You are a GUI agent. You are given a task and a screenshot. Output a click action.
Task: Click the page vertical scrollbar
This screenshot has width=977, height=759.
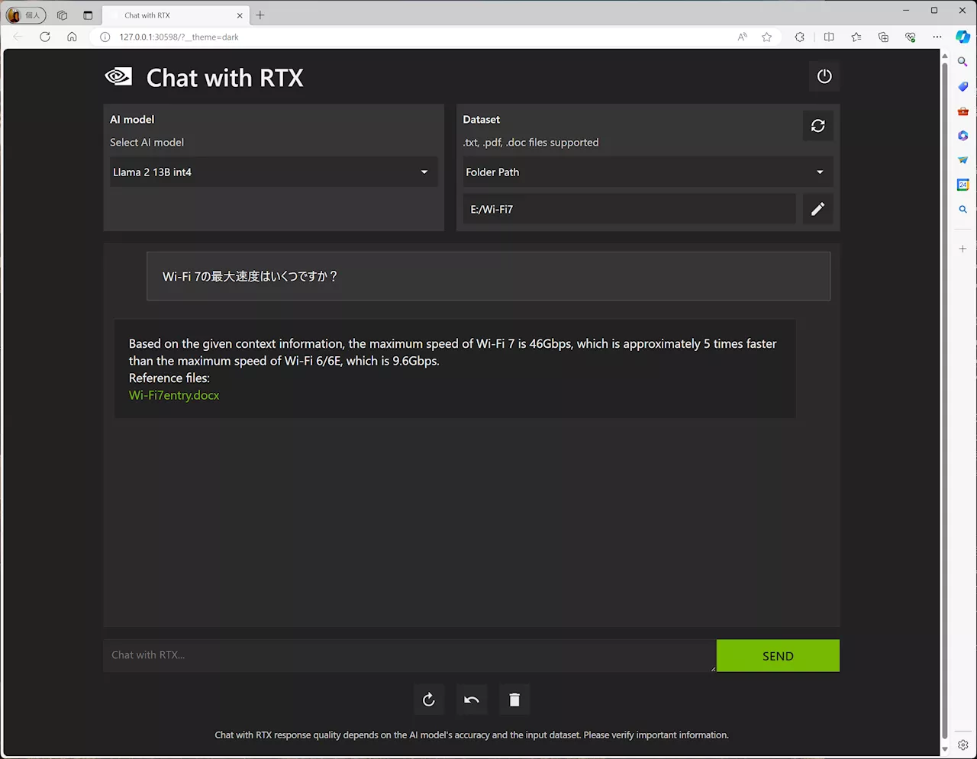coord(945,400)
